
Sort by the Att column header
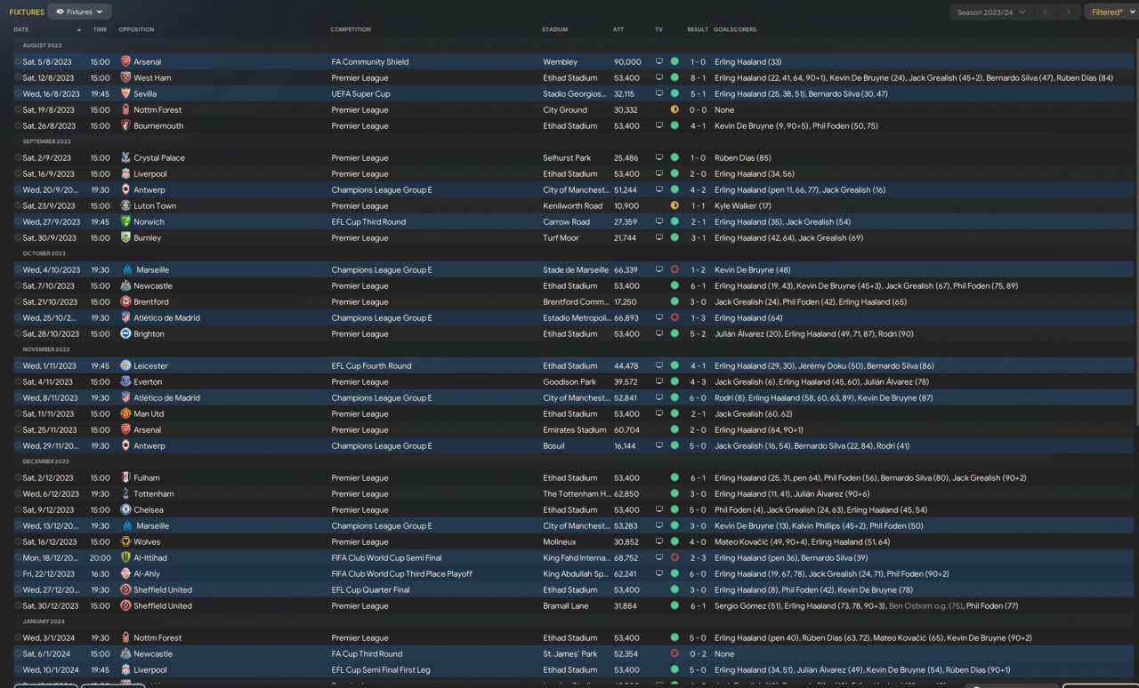pos(618,29)
